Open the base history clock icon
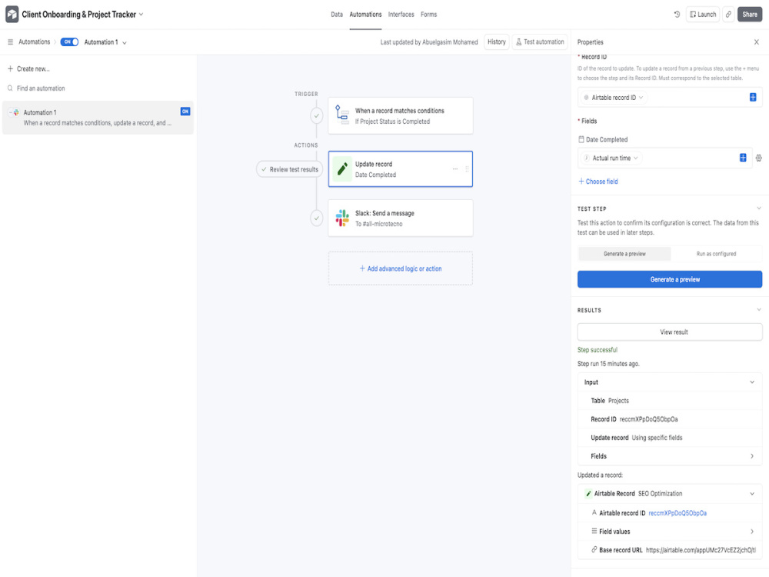Viewport: 769px width, 577px height. 677,14
